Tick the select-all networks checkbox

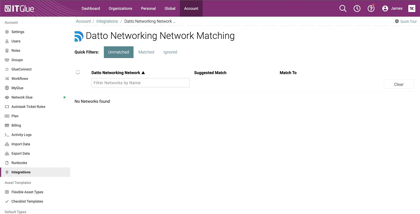(78, 72)
